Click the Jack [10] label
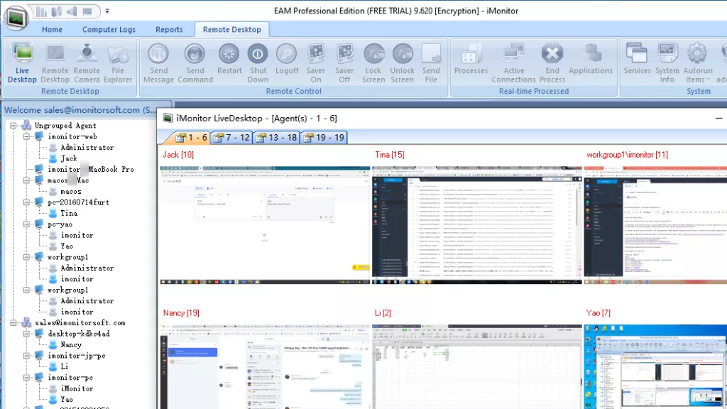 [178, 155]
